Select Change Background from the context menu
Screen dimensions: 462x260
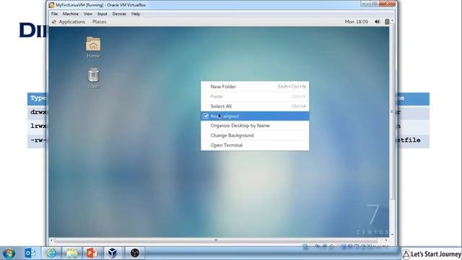coord(255,136)
